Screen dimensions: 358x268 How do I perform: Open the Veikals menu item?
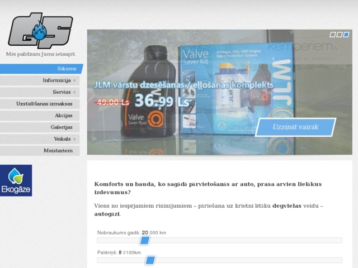[40, 139]
